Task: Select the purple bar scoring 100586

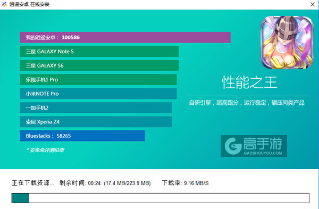Action: click(125, 37)
